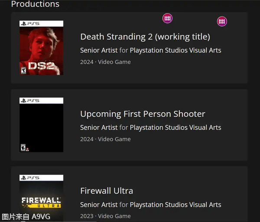The image size is (260, 222).
Task: Open the black Upcoming First Person Shooter cover
Action: click(x=41, y=125)
